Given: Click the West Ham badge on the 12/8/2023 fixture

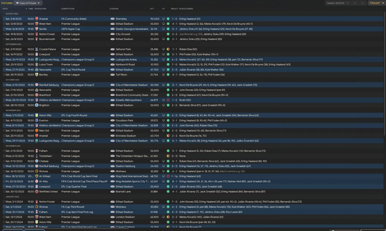Looking at the screenshot, I should pyautogui.click(x=36, y=24).
